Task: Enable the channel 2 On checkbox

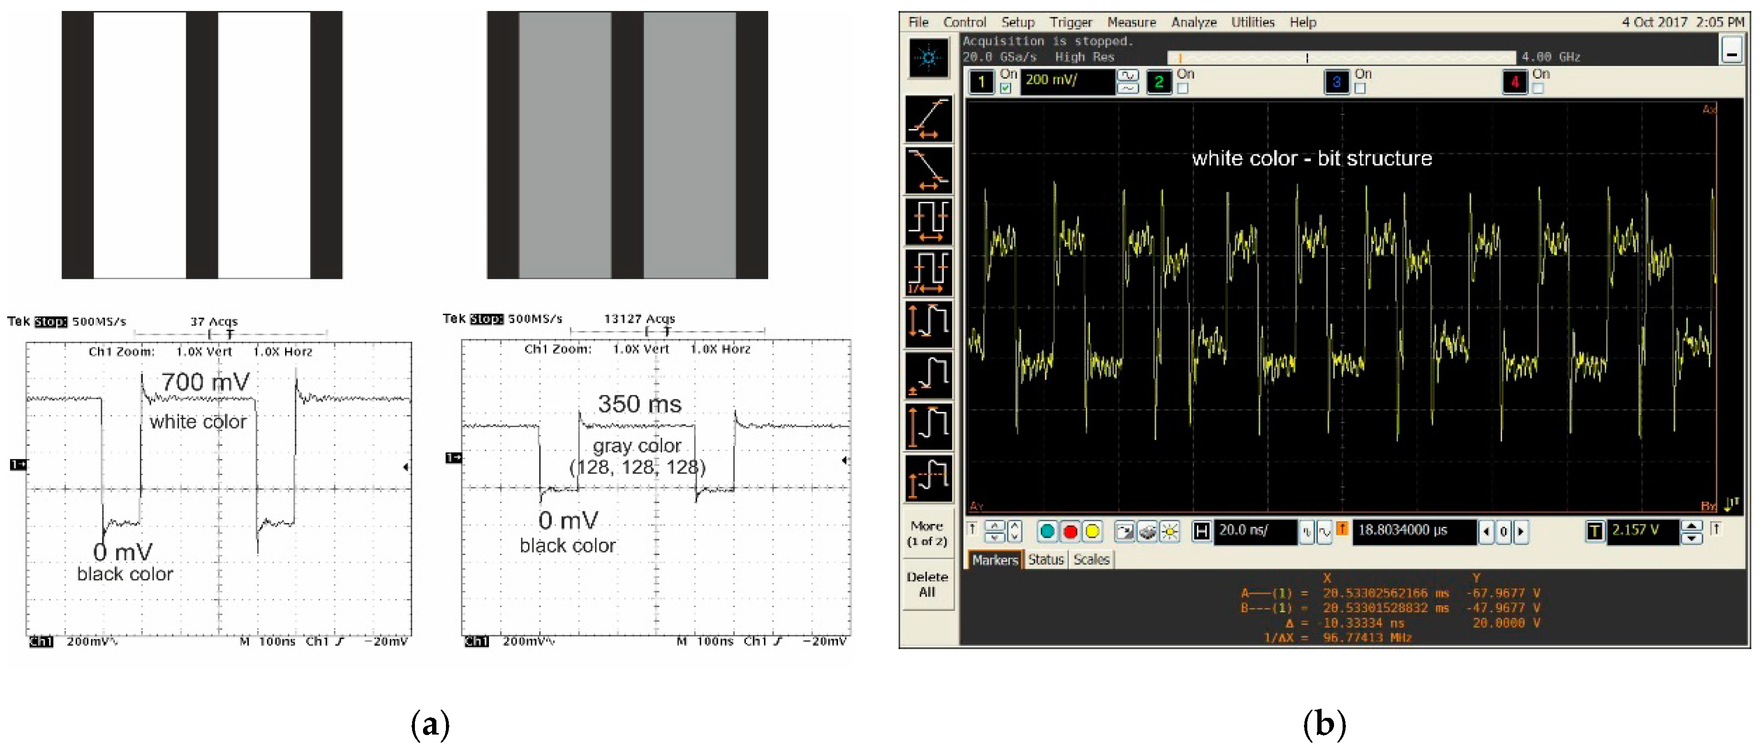Action: [x=1183, y=89]
